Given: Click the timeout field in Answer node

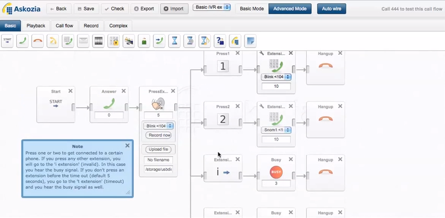Looking at the screenshot, I should point(109,115).
